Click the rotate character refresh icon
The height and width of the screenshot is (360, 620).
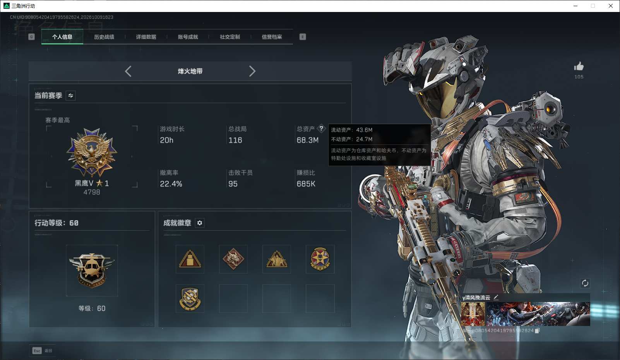(585, 283)
